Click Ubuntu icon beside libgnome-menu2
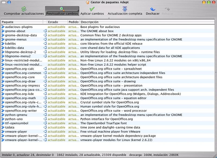Viewport: 217px width, 158px height. click(x=45, y=56)
